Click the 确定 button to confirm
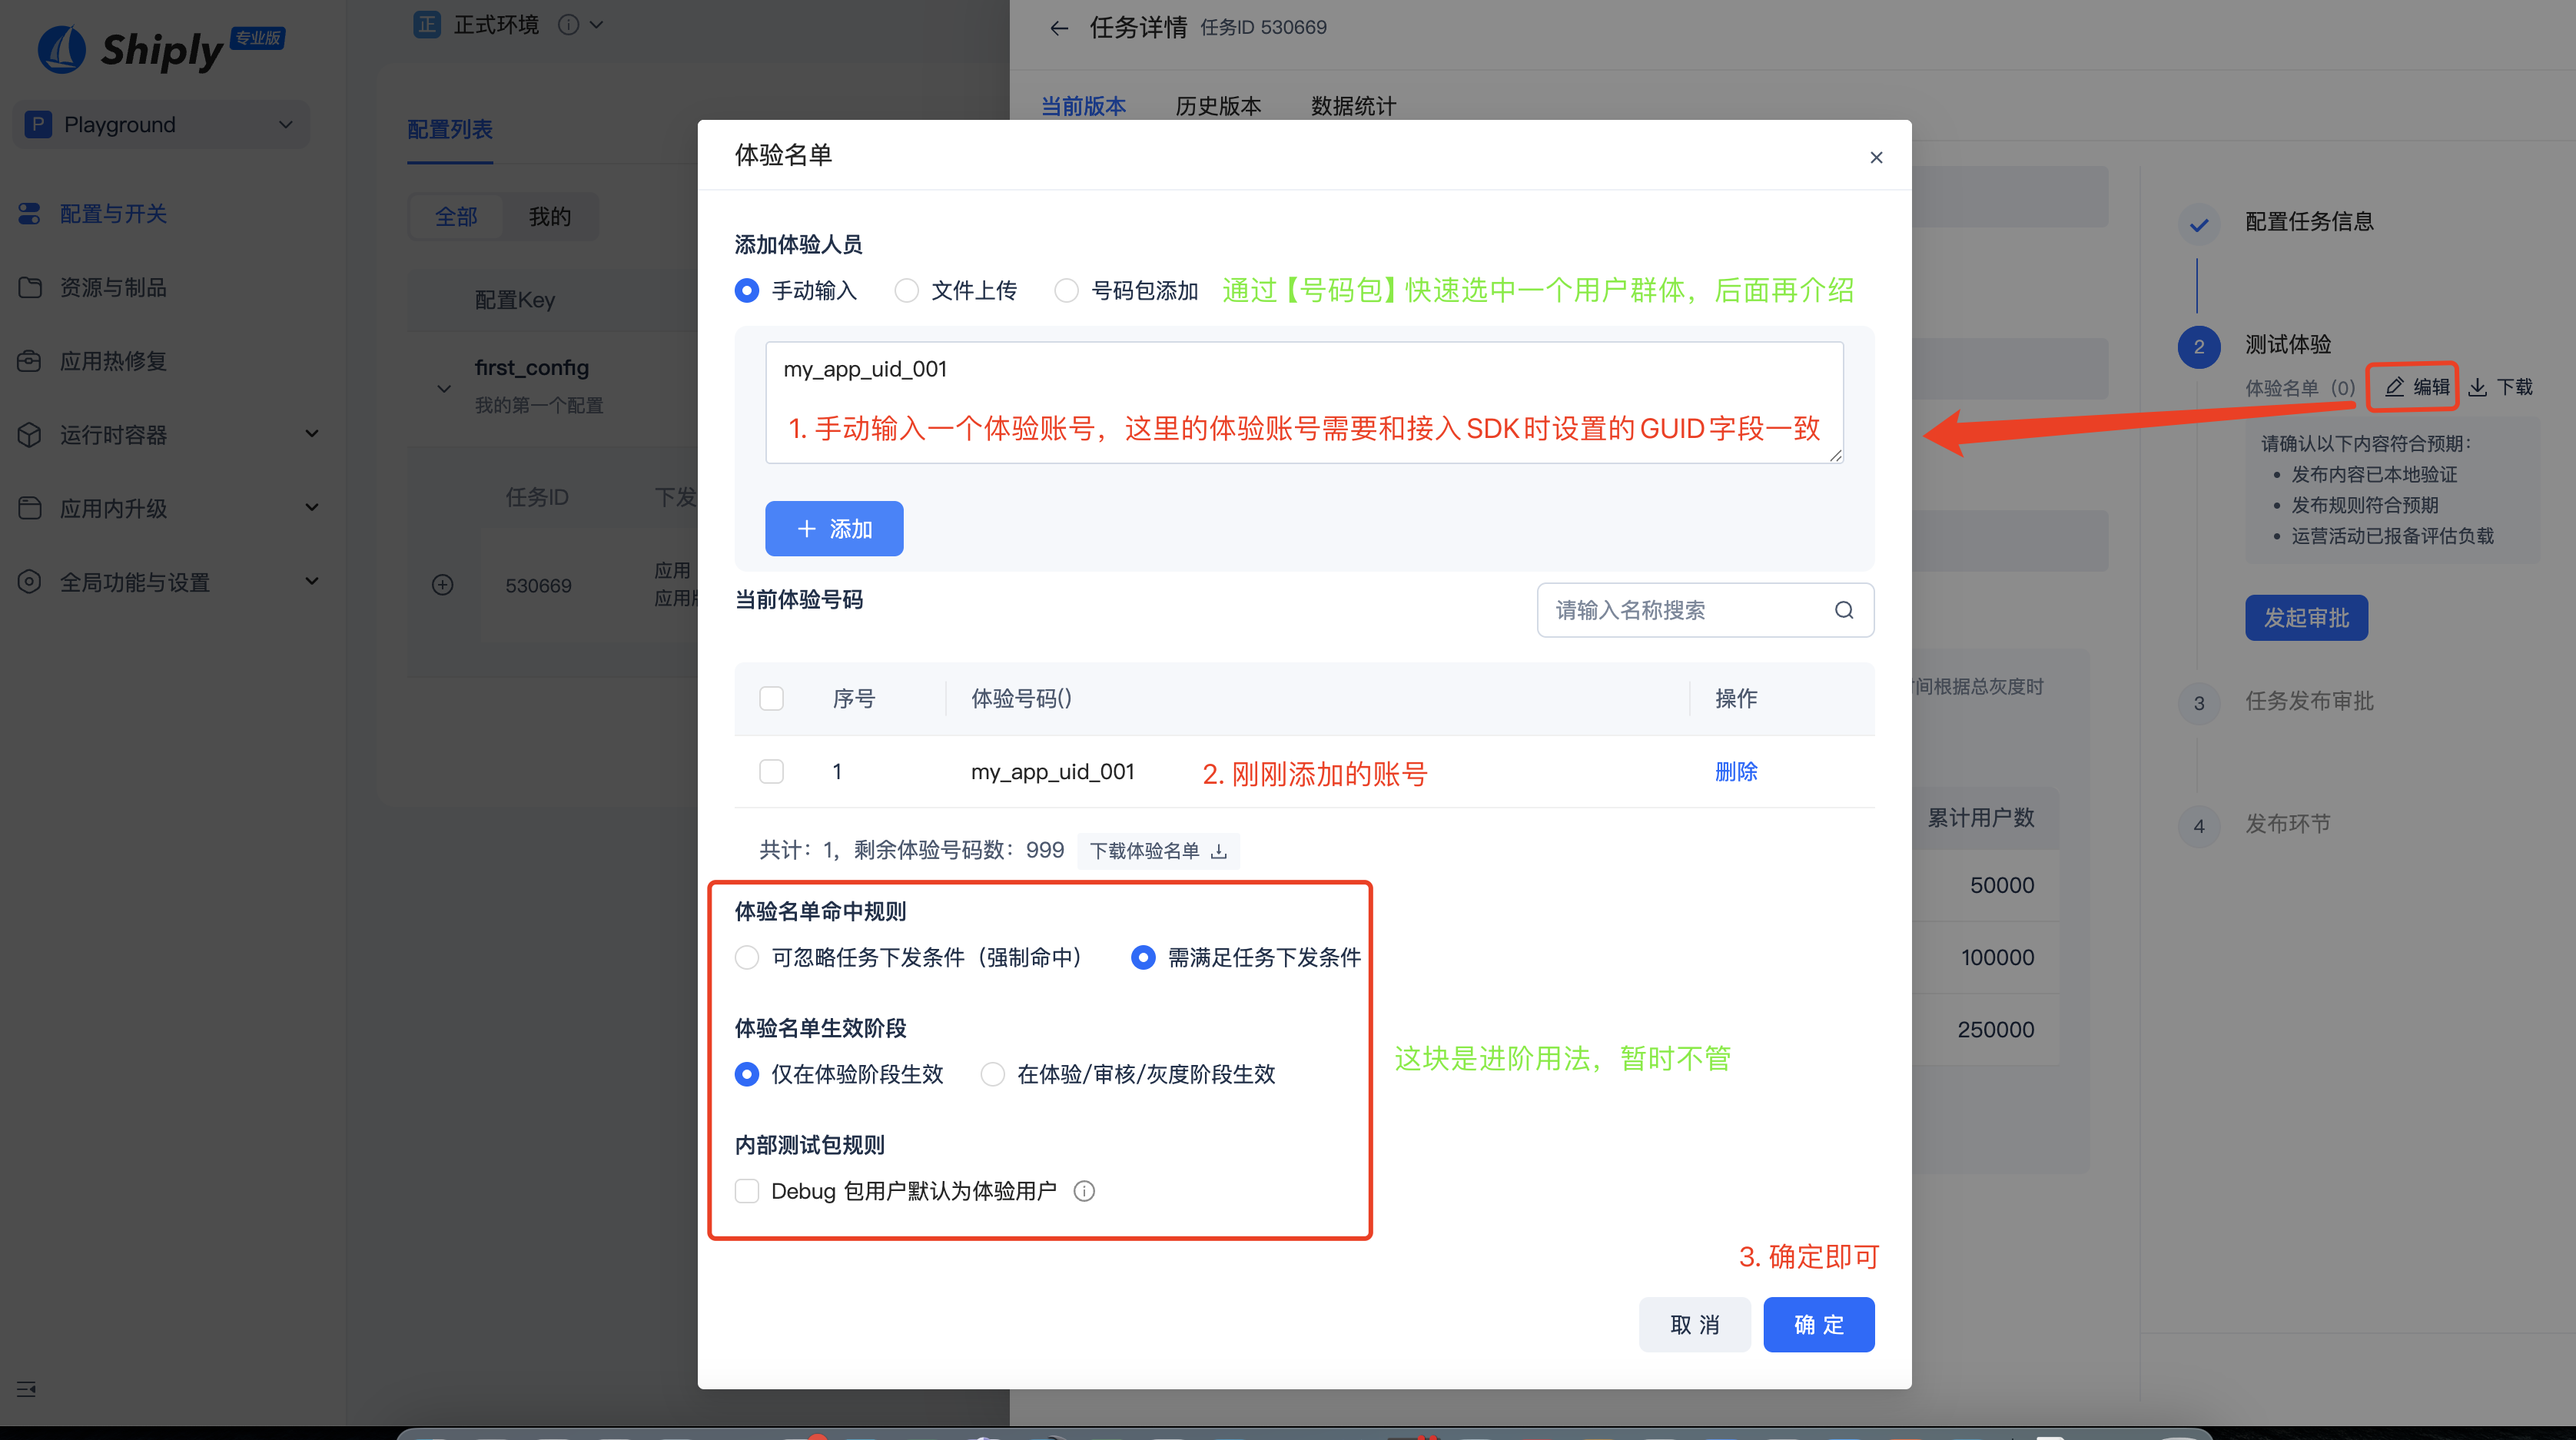This screenshot has width=2576, height=1440. pos(1819,1324)
